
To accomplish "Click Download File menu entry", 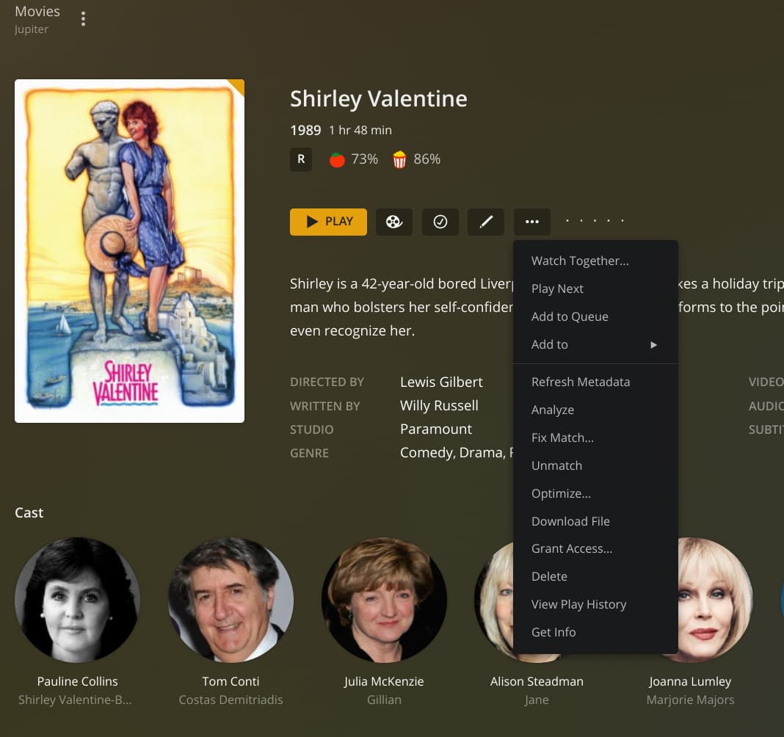I will pyautogui.click(x=570, y=521).
